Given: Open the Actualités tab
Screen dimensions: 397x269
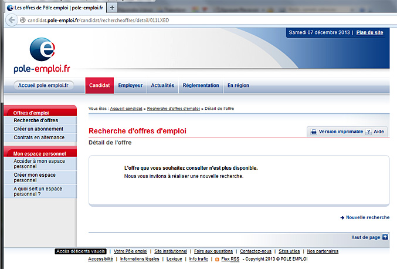Looking at the screenshot, I should pos(162,85).
